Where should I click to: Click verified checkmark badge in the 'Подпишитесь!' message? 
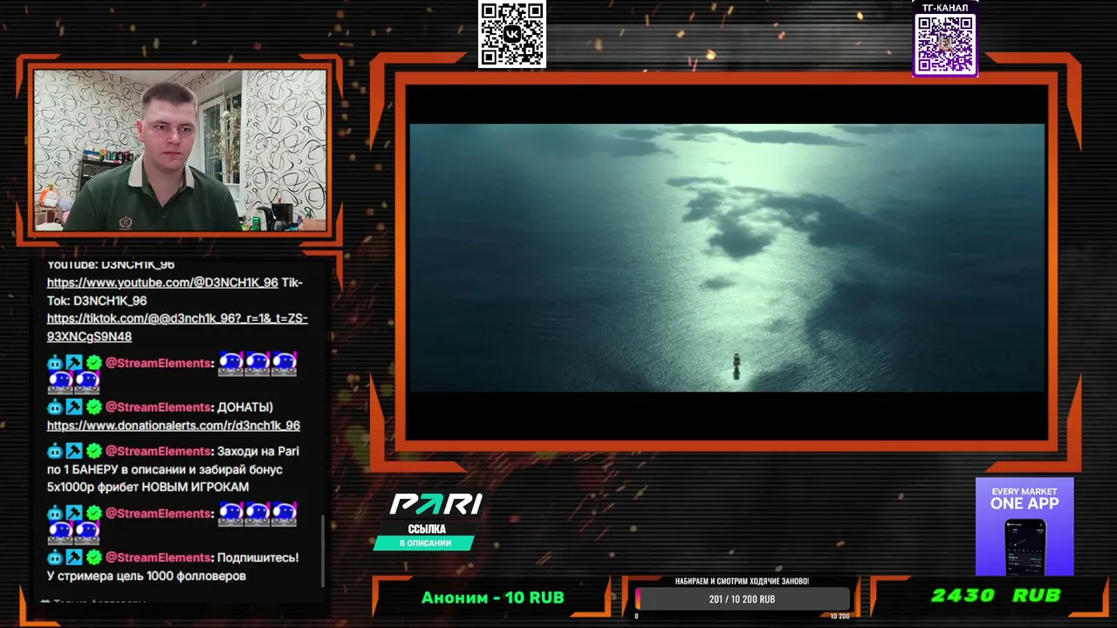tap(94, 557)
